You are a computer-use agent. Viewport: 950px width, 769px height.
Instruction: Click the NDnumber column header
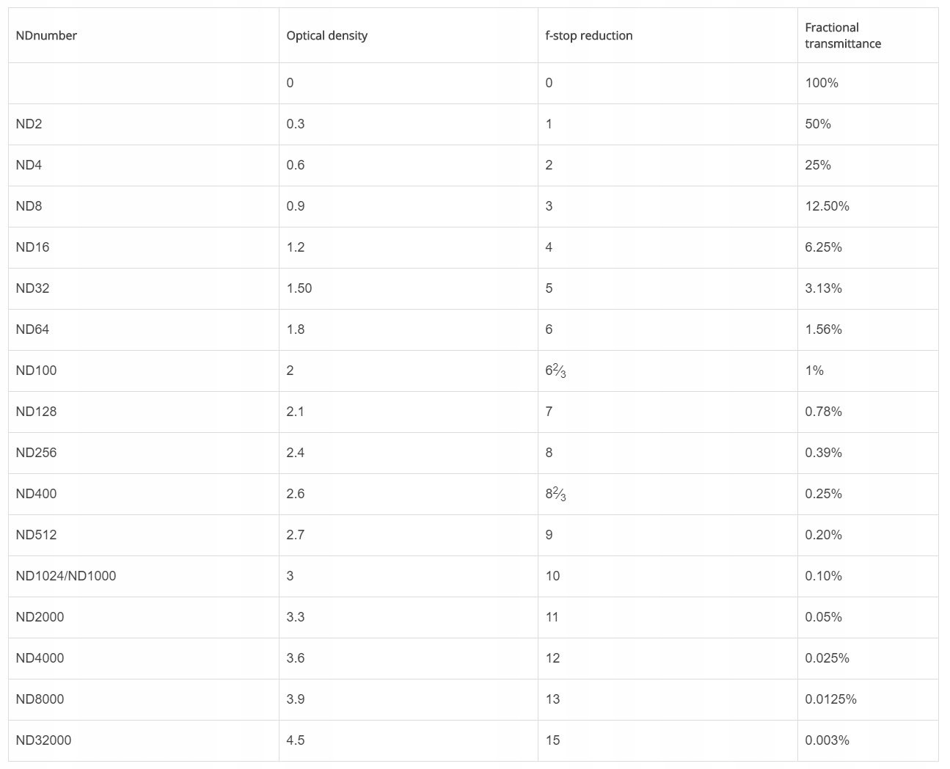(x=46, y=35)
